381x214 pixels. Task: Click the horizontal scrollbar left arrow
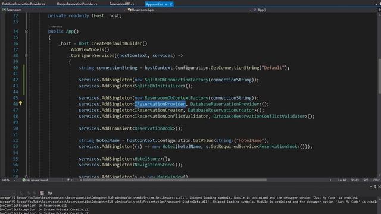tap(81, 180)
